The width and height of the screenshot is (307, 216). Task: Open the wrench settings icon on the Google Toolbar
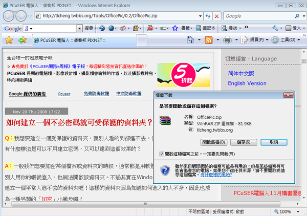tap(275, 28)
